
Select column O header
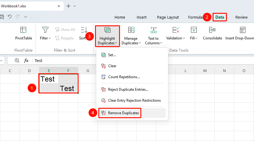point(244,71)
